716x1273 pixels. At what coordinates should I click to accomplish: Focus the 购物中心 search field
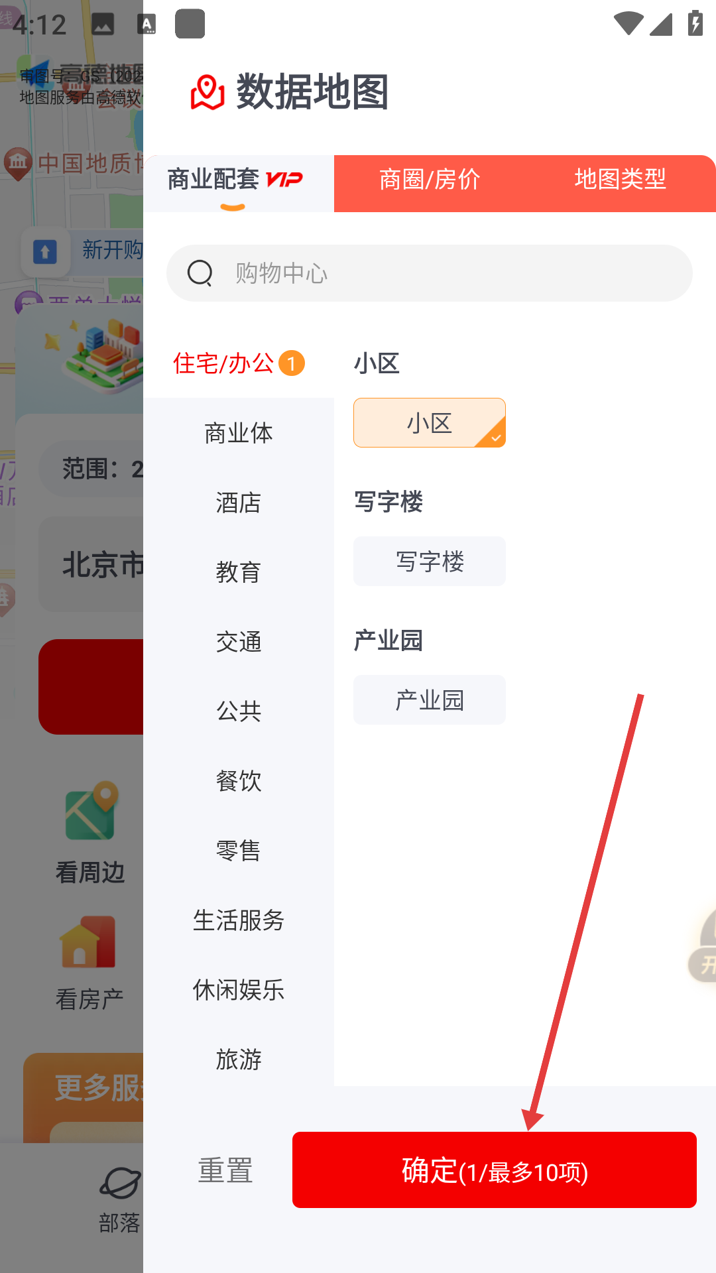(430, 273)
